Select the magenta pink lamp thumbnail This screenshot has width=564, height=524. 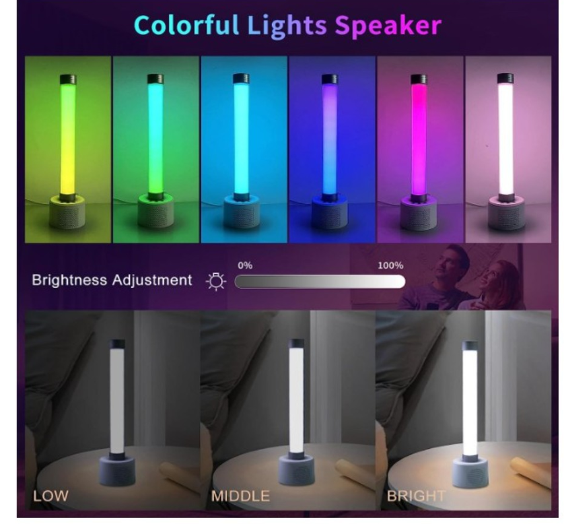[420, 150]
